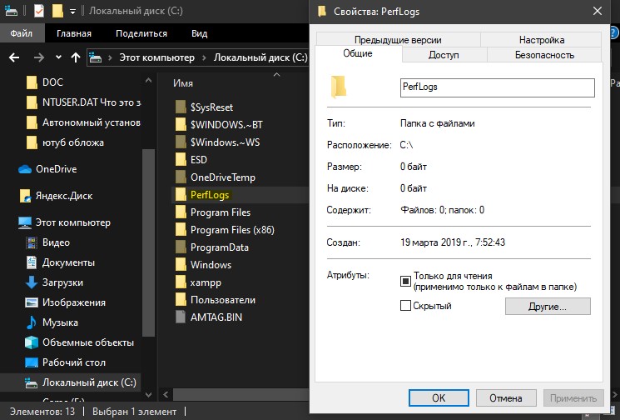Click OK in properties dialog
The height and width of the screenshot is (420, 620).
click(439, 397)
